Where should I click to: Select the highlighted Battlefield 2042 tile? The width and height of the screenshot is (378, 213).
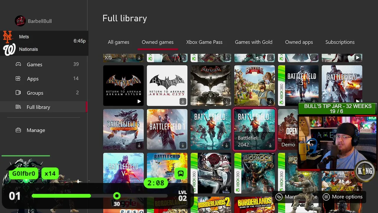click(255, 129)
